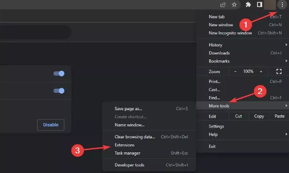Viewport: 289px width, 173px height.
Task: Select New tab from the menu
Action: 243,17
